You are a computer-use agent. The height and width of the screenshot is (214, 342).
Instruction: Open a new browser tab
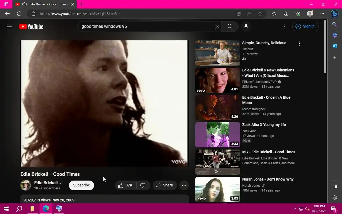(81, 4)
